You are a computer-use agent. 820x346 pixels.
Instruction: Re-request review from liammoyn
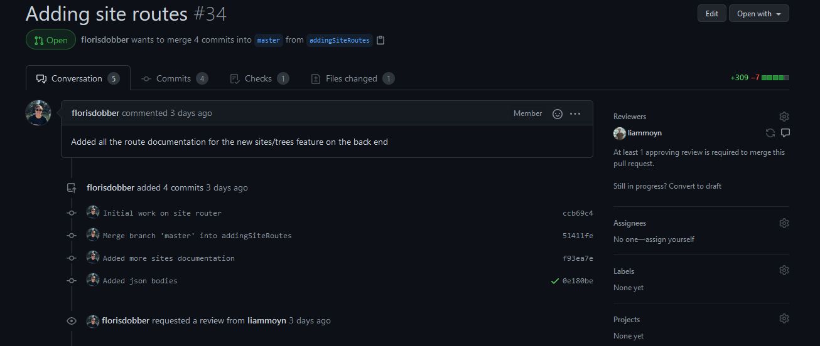(770, 133)
